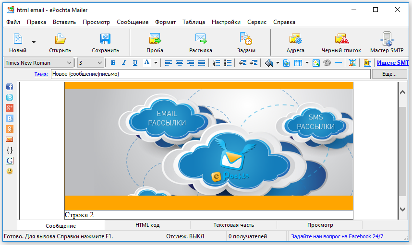Send a test email via Проба
Viewport: 412px width, 245px height.
[155, 43]
